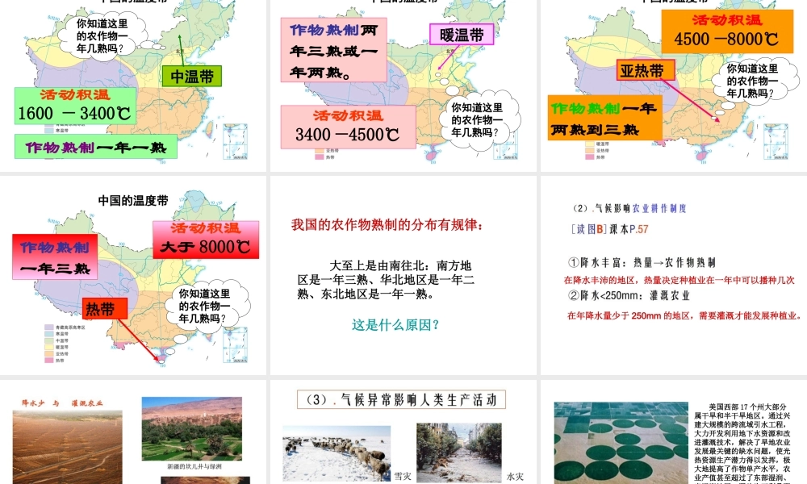Click the 水灾 flooded street photo
The width and height of the screenshot is (807, 484).
tap(458, 453)
